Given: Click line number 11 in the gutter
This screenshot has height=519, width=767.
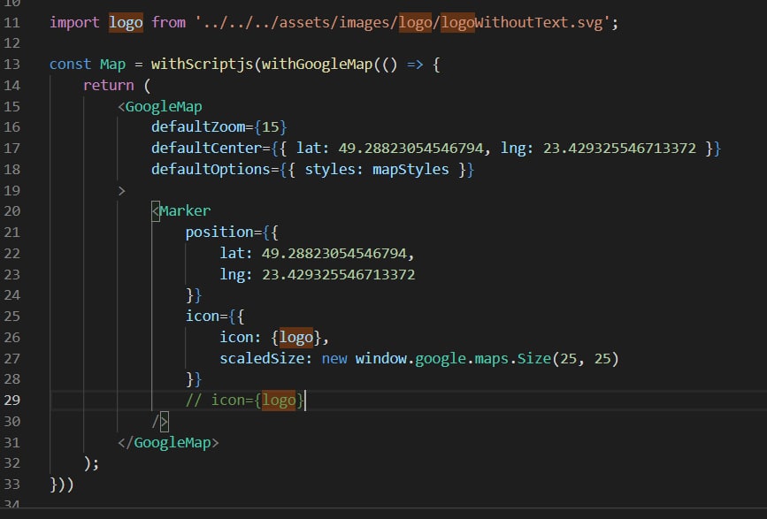Looking at the screenshot, I should pos(12,22).
